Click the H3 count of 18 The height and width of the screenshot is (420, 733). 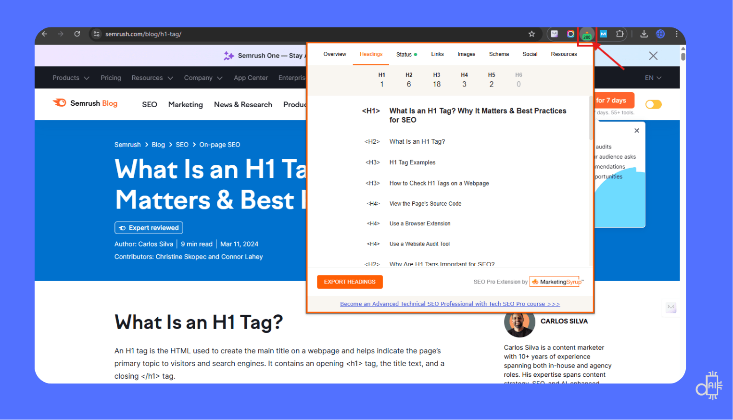point(437,85)
